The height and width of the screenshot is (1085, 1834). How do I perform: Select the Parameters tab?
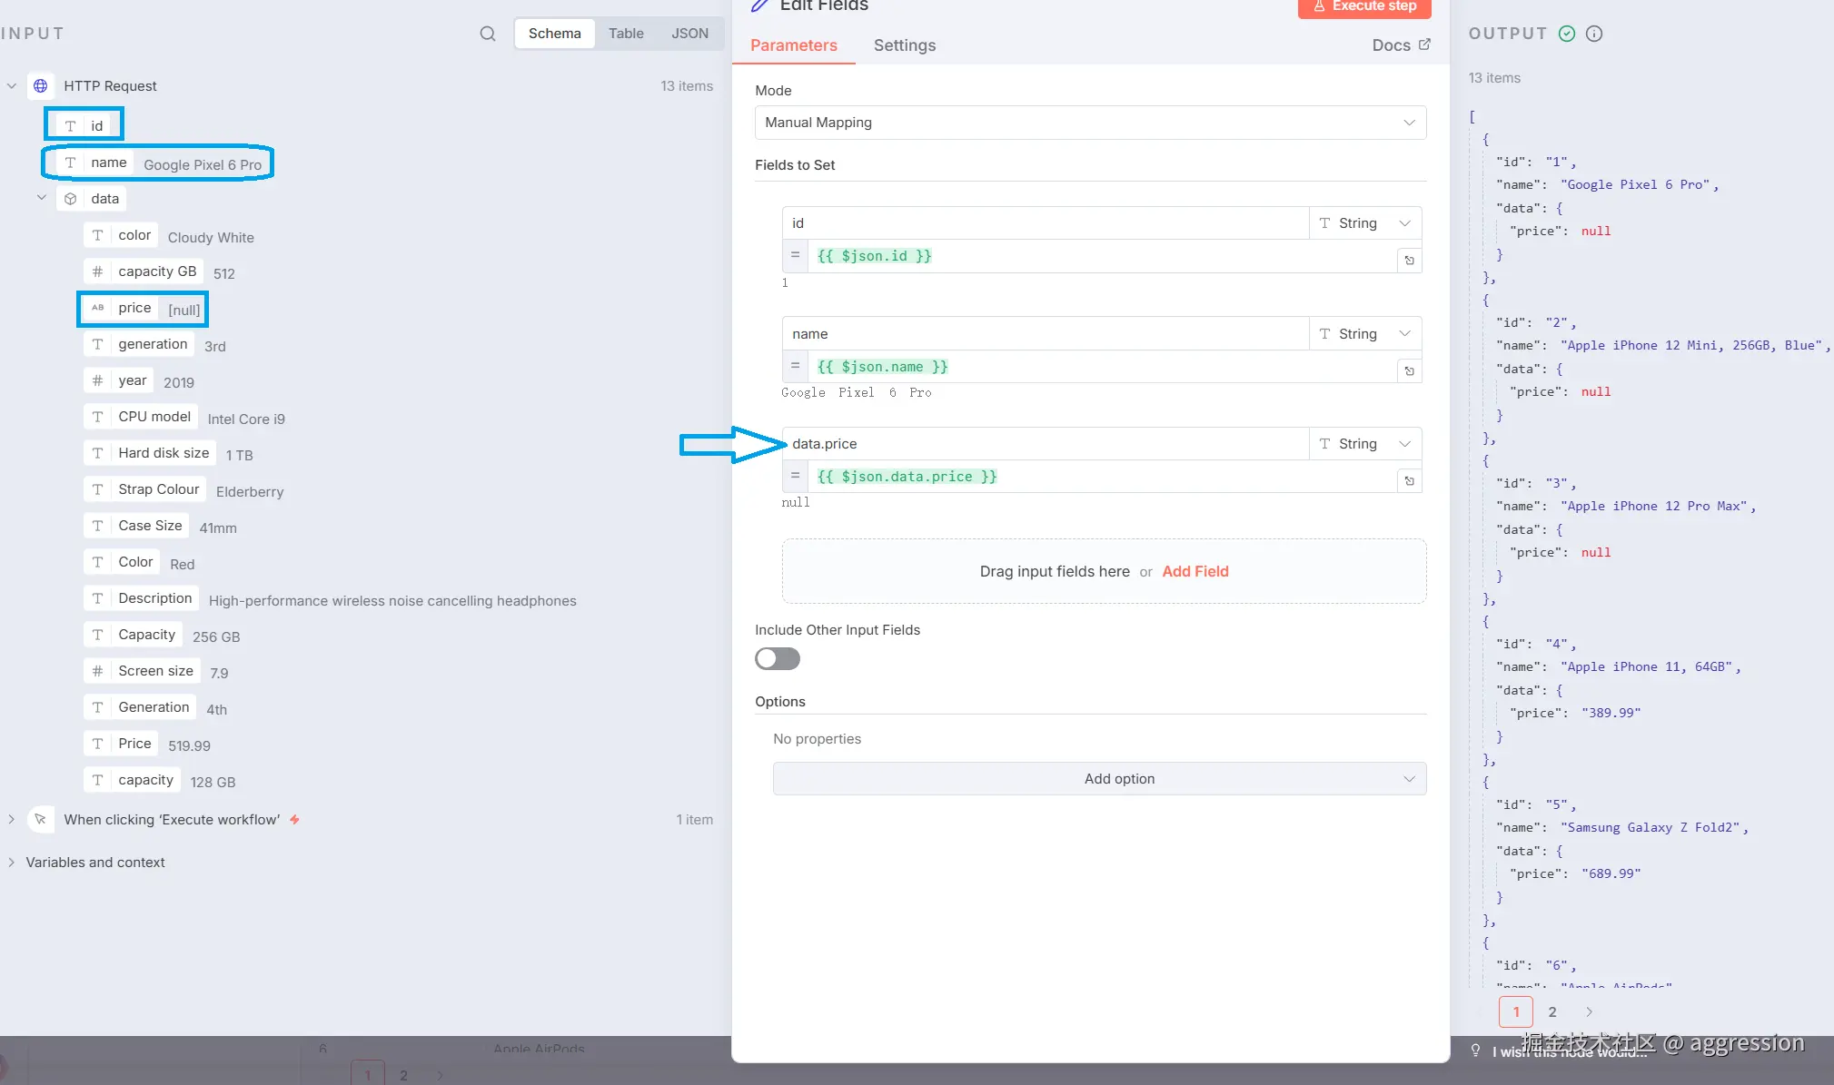(793, 45)
